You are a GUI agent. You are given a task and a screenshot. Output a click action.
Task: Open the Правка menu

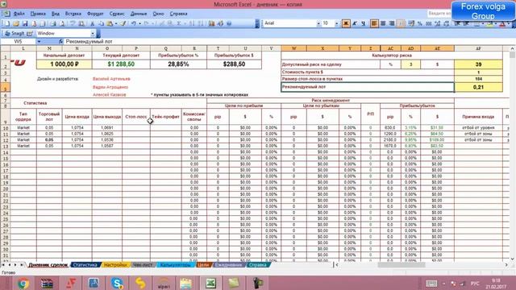pyautogui.click(x=38, y=14)
